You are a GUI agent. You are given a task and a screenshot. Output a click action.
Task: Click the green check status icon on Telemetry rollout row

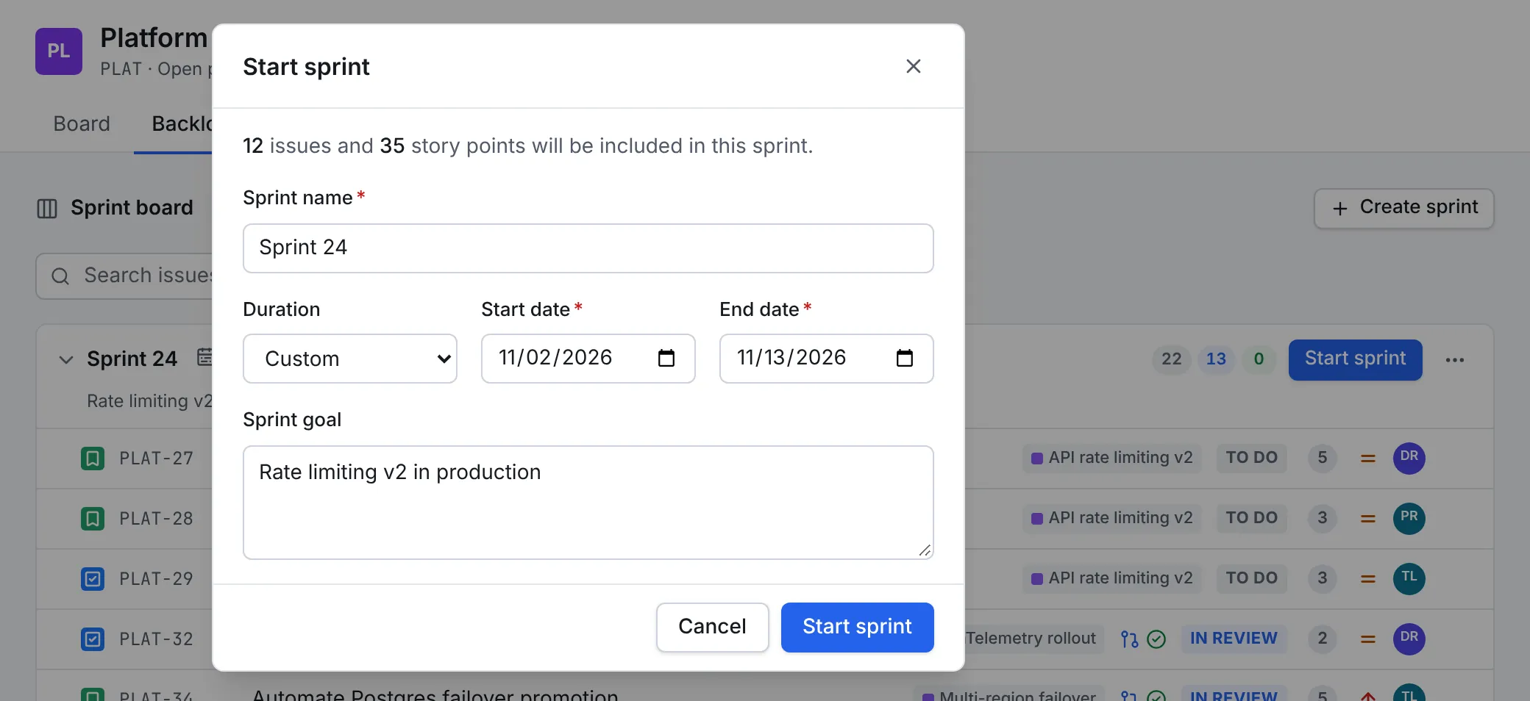tap(1156, 639)
